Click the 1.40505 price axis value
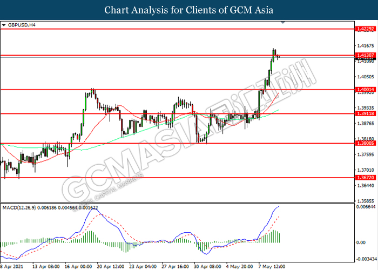The height and width of the screenshot is (270, 378). point(366,77)
